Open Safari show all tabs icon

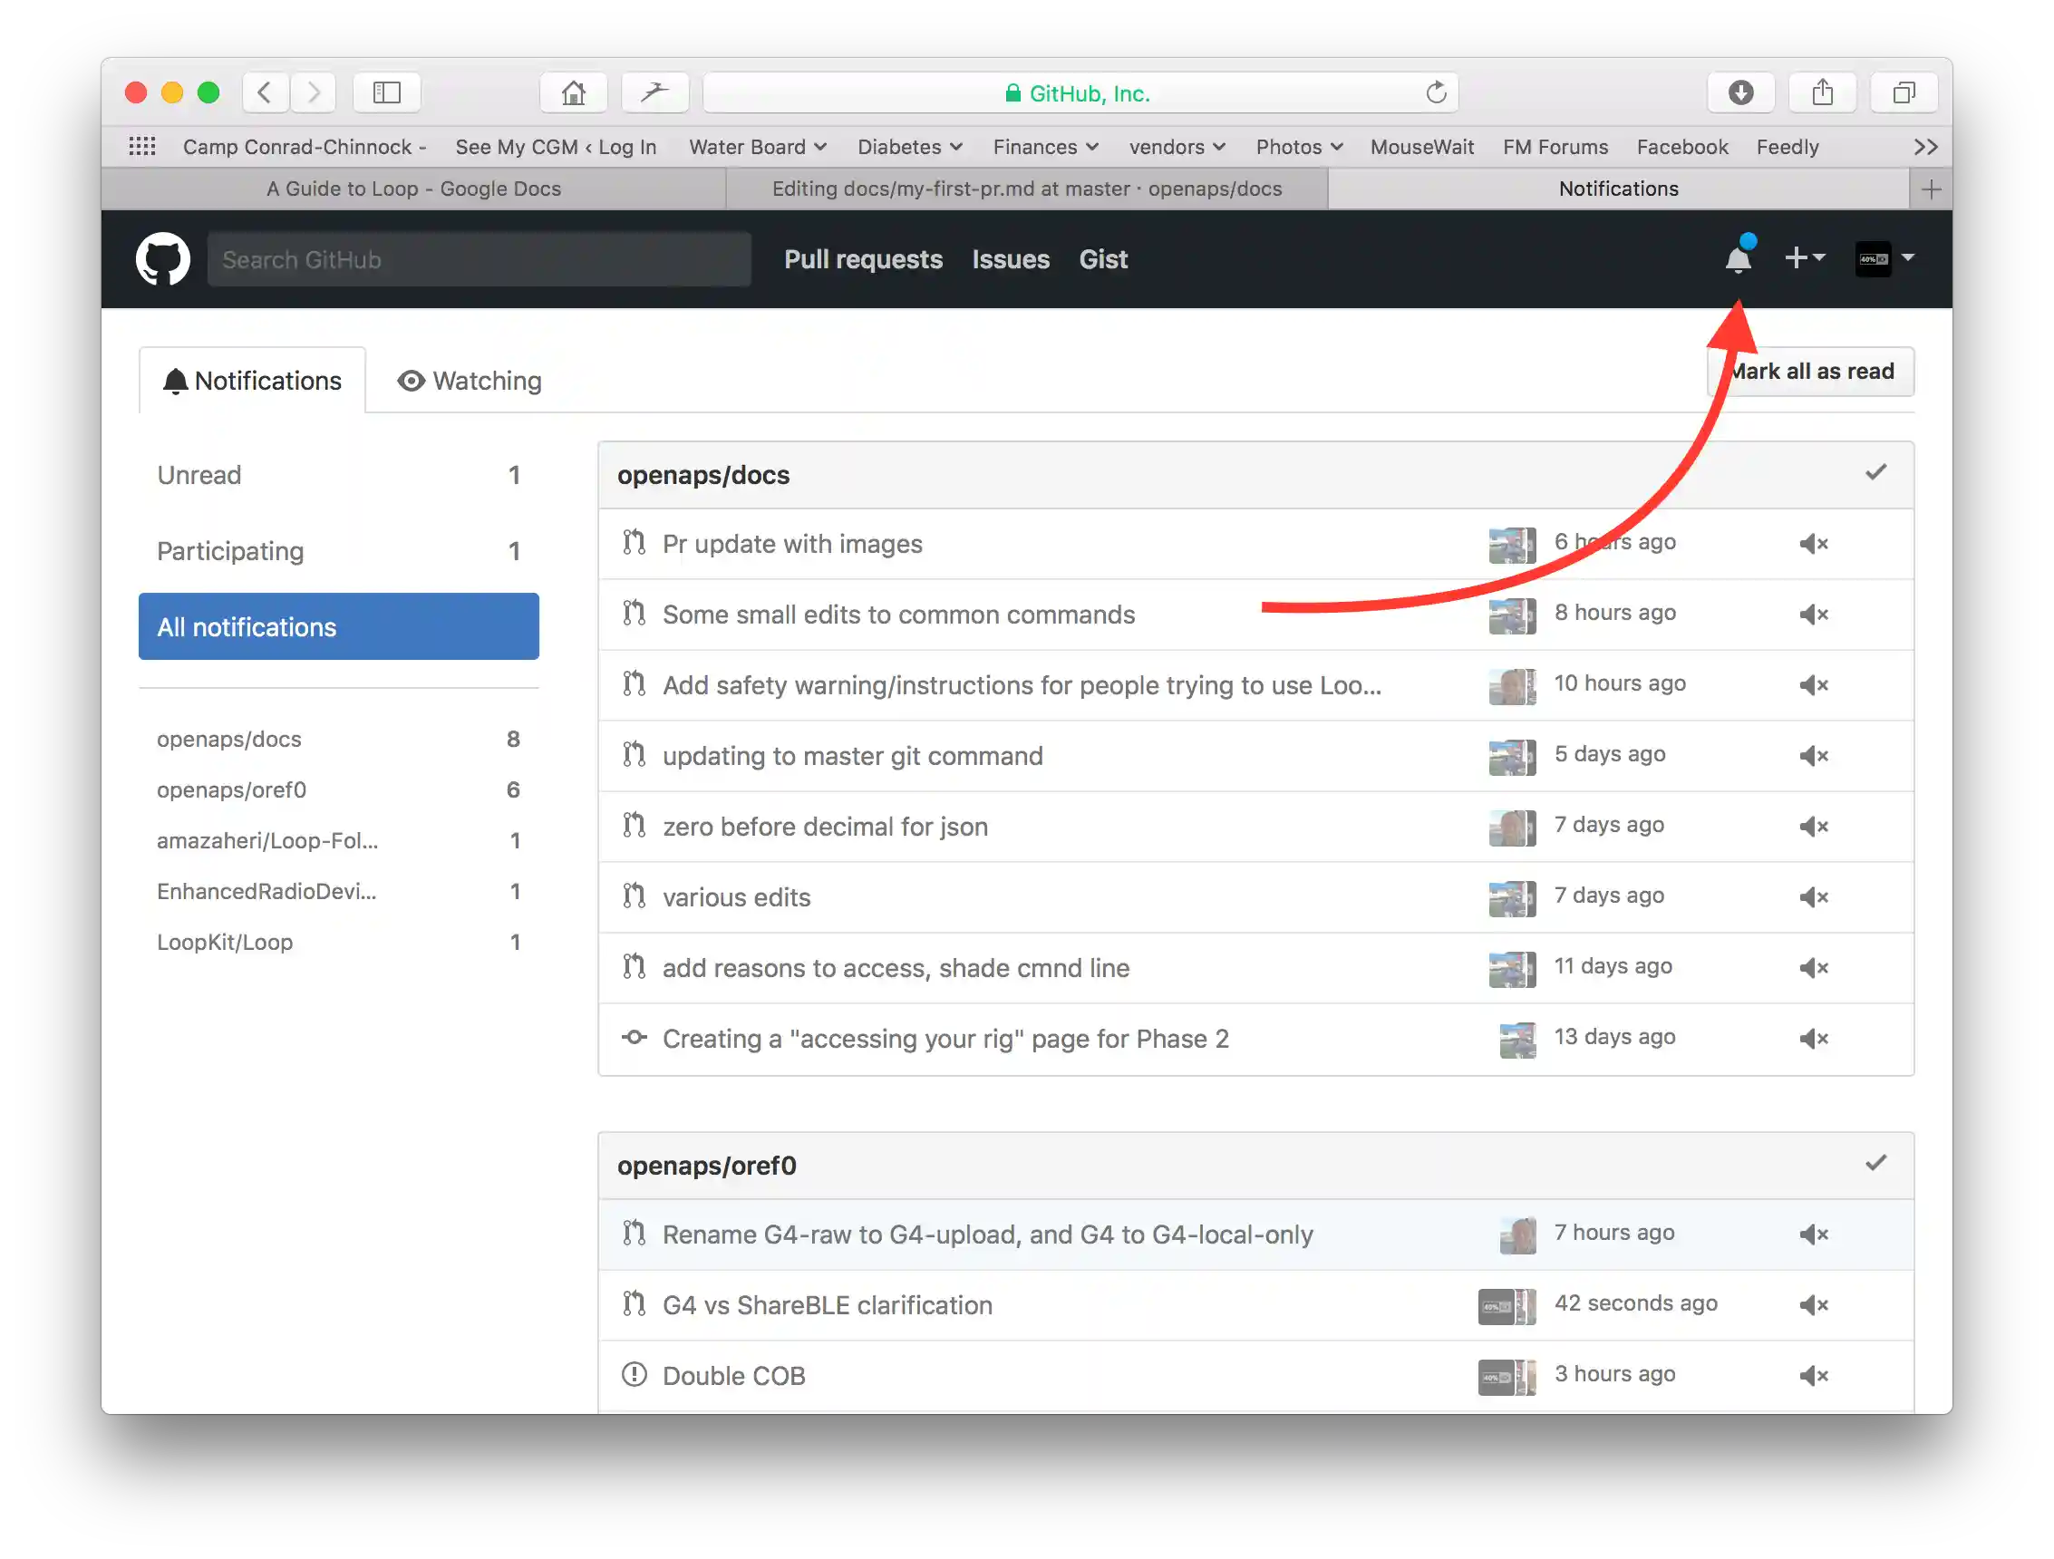pyautogui.click(x=1904, y=92)
